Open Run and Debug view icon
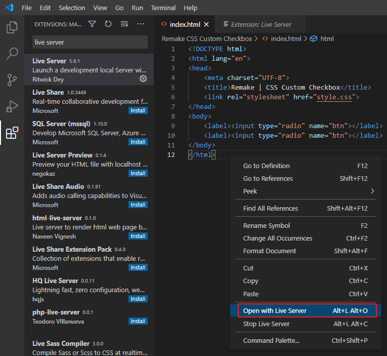The height and width of the screenshot is (356, 387). pyautogui.click(x=12, y=106)
